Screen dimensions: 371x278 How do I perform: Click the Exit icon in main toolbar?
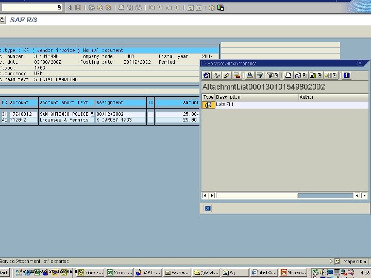pyautogui.click(x=100, y=8)
